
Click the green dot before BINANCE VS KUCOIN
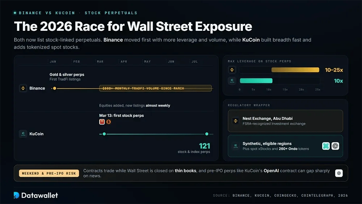click(15, 13)
